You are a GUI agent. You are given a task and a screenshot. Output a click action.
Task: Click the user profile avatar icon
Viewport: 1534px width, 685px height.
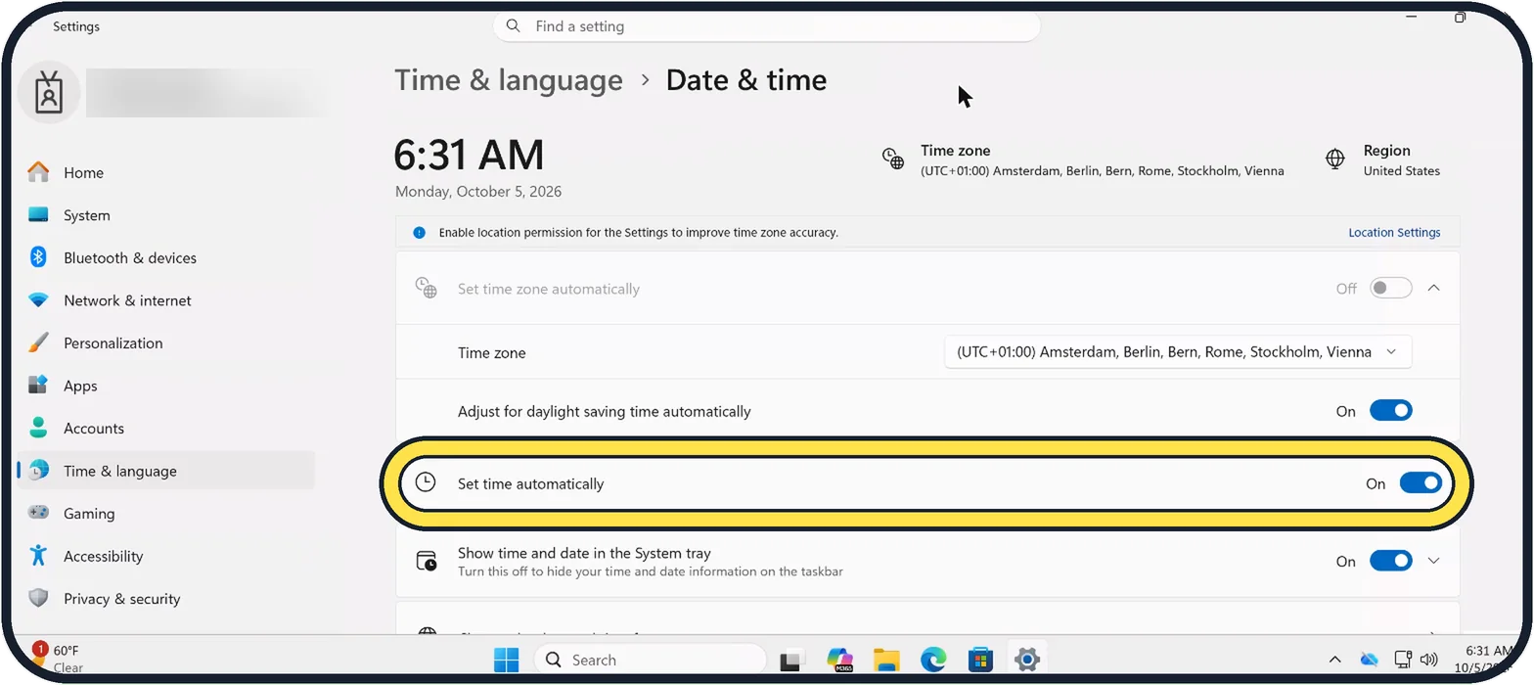point(49,93)
